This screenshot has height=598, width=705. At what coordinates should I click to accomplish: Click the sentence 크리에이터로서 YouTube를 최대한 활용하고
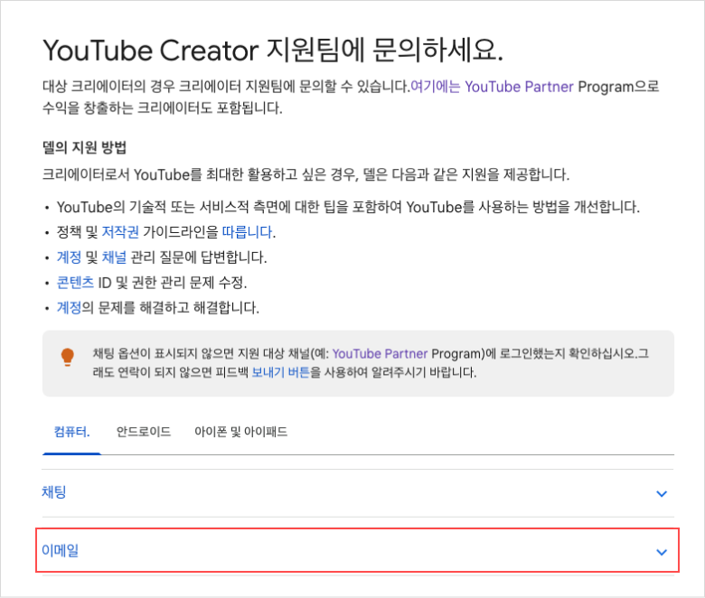[x=305, y=174]
